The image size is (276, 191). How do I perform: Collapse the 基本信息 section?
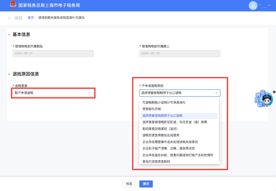click(9, 35)
